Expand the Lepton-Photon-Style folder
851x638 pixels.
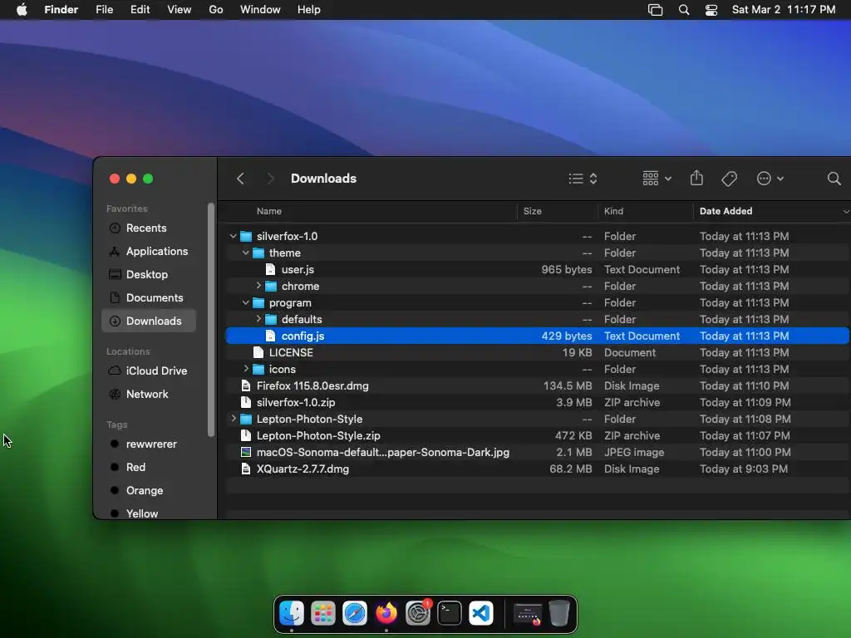(x=234, y=419)
